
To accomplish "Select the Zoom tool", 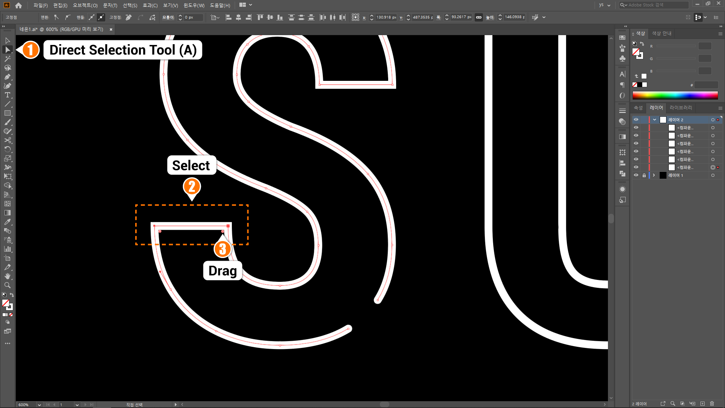I will (8, 286).
